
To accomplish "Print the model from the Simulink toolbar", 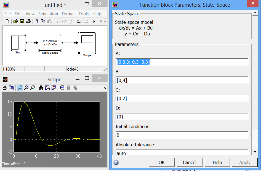I will pos(28,21).
